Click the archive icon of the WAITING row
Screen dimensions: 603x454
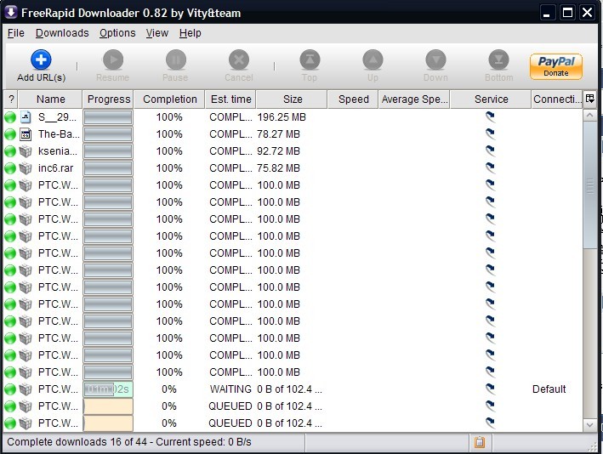click(x=26, y=389)
